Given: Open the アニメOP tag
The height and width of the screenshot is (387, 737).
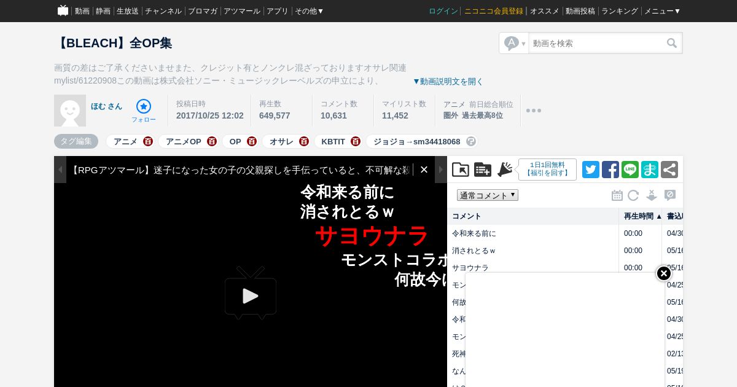Looking at the screenshot, I should (184, 141).
